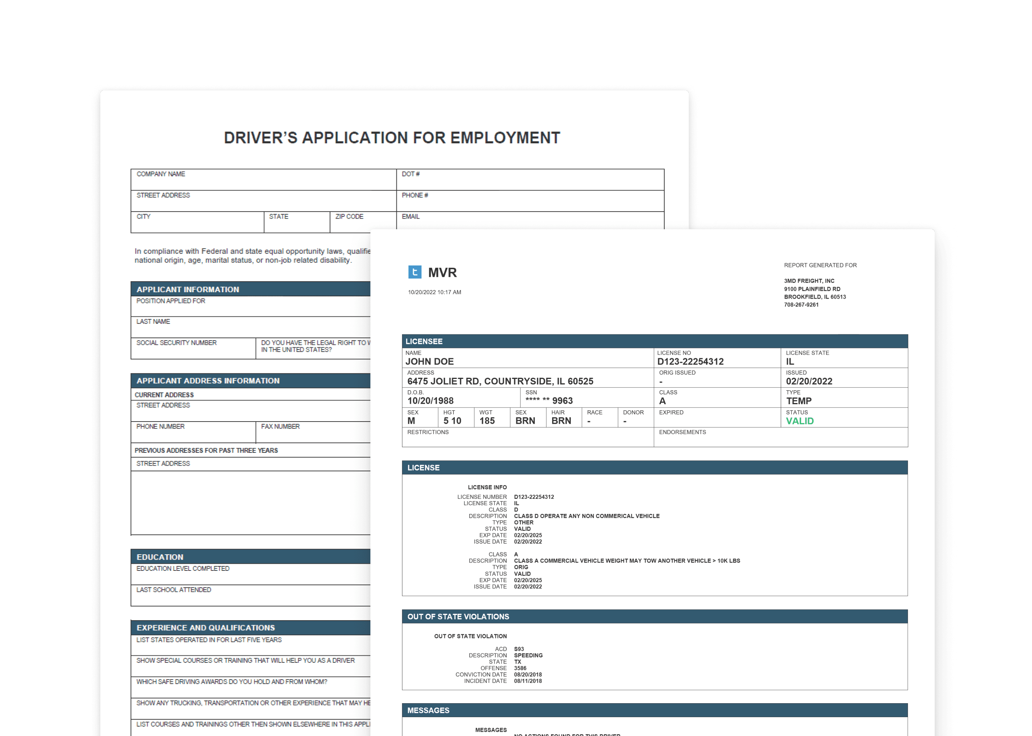Click the License section header in MVR

[x=655, y=468]
